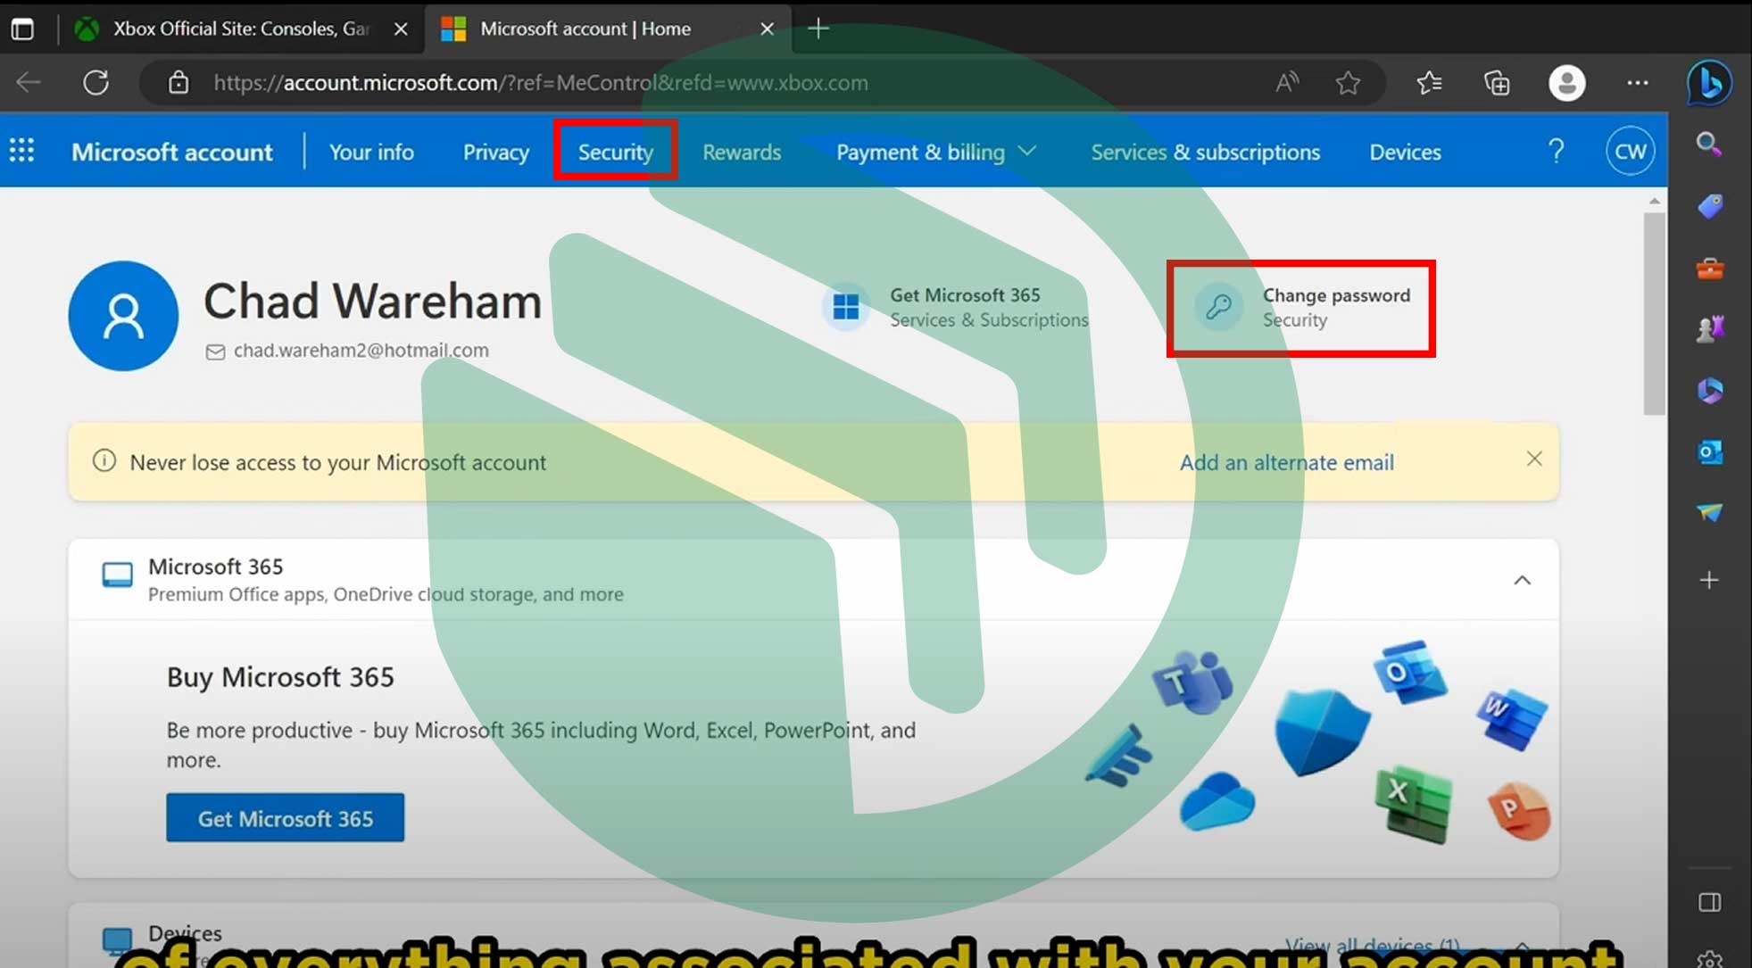
Task: Collapse the Microsoft 365 card chevron
Action: [1522, 580]
